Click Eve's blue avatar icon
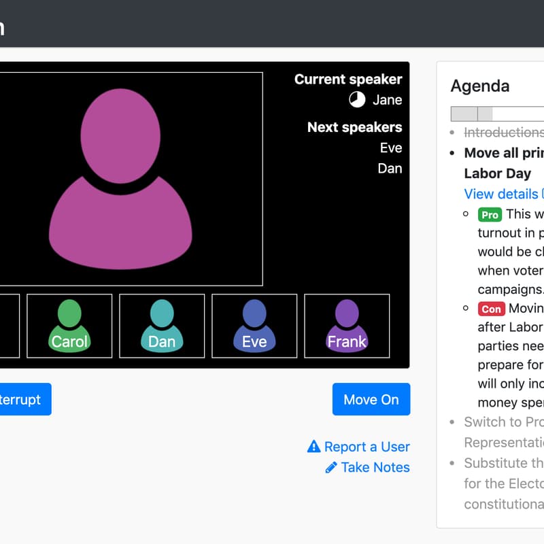This screenshot has height=544, width=544. 254,326
